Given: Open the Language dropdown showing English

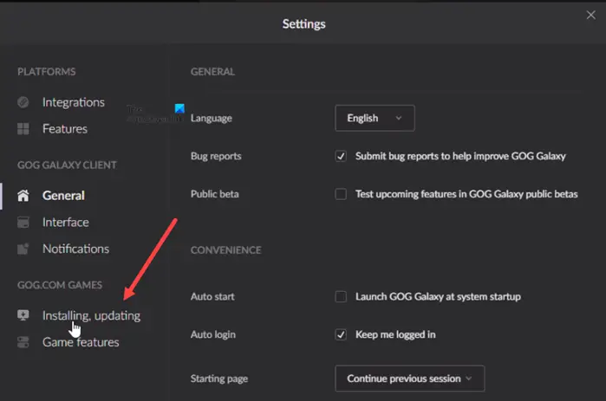Looking at the screenshot, I should coord(375,118).
